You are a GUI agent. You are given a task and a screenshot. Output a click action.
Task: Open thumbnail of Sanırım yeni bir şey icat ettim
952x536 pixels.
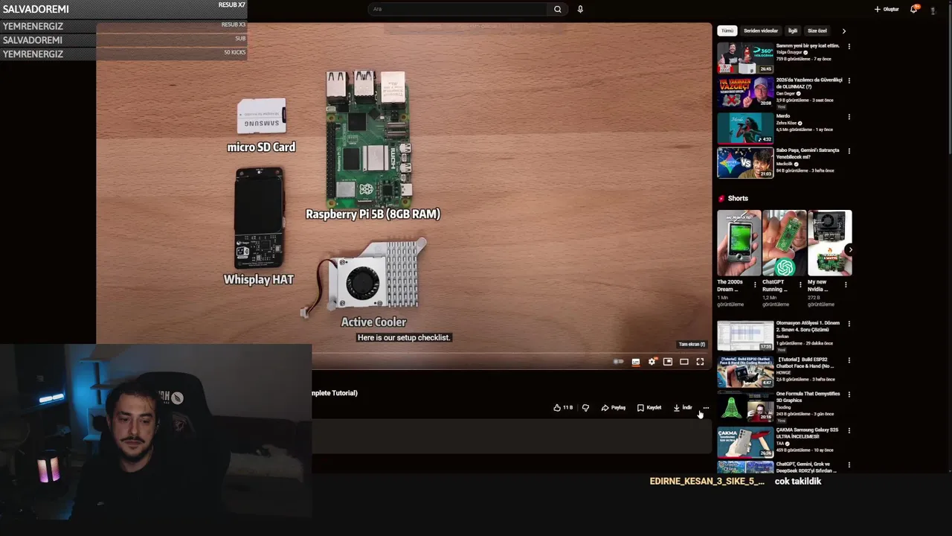click(x=745, y=58)
